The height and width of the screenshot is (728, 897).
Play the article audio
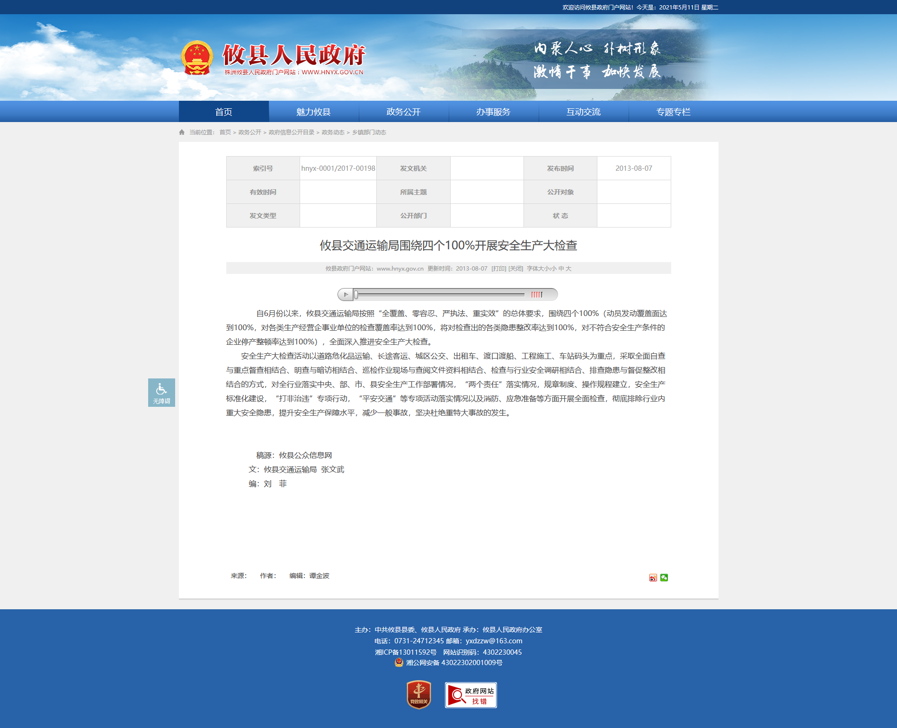346,295
